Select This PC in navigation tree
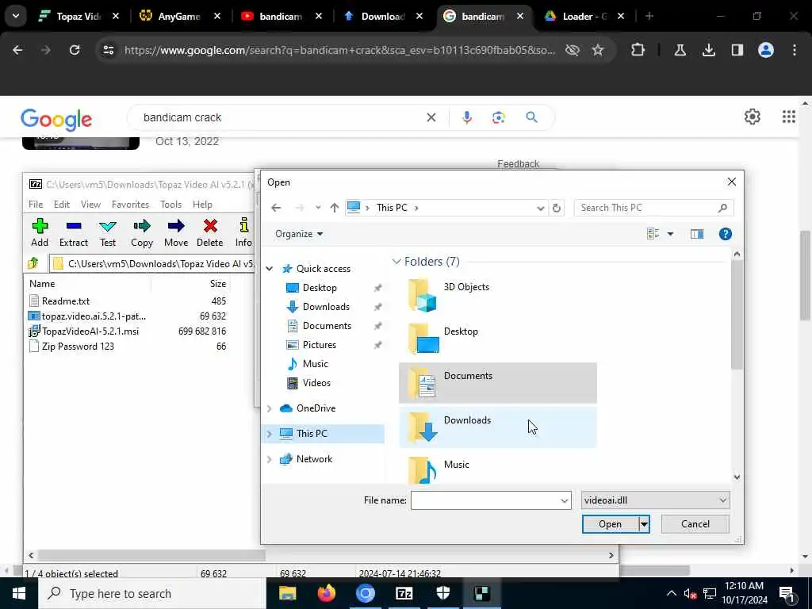812x609 pixels. 311,434
